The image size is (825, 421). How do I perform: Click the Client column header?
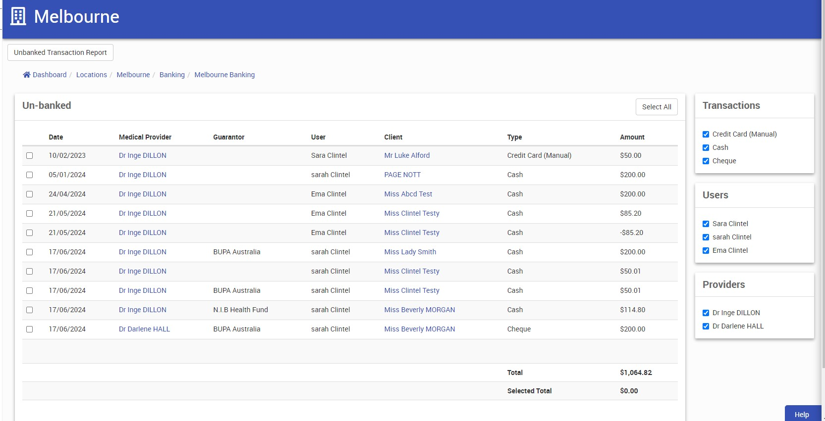(393, 137)
